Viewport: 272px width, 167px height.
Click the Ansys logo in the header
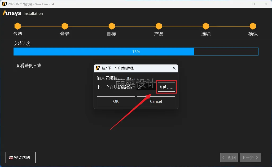click(x=12, y=13)
